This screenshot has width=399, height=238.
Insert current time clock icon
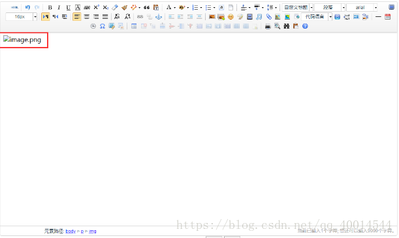pos(93,26)
